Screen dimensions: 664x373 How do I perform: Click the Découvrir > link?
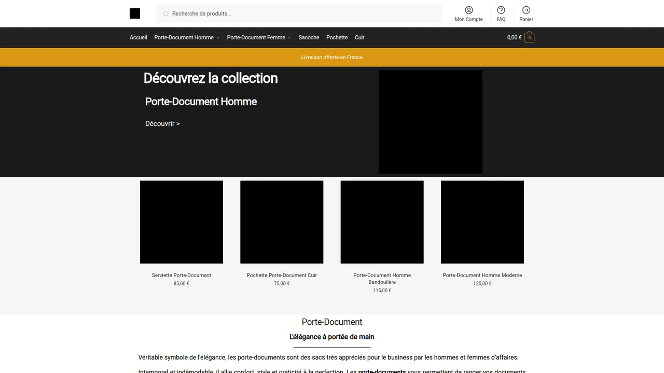pyautogui.click(x=162, y=124)
